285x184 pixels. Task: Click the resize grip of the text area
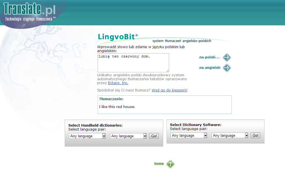pos(168,71)
